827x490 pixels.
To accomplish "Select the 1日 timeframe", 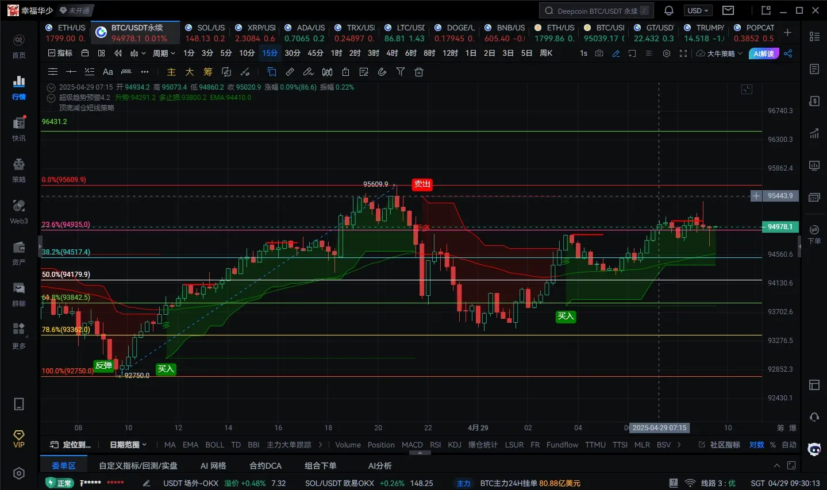I will pos(471,53).
